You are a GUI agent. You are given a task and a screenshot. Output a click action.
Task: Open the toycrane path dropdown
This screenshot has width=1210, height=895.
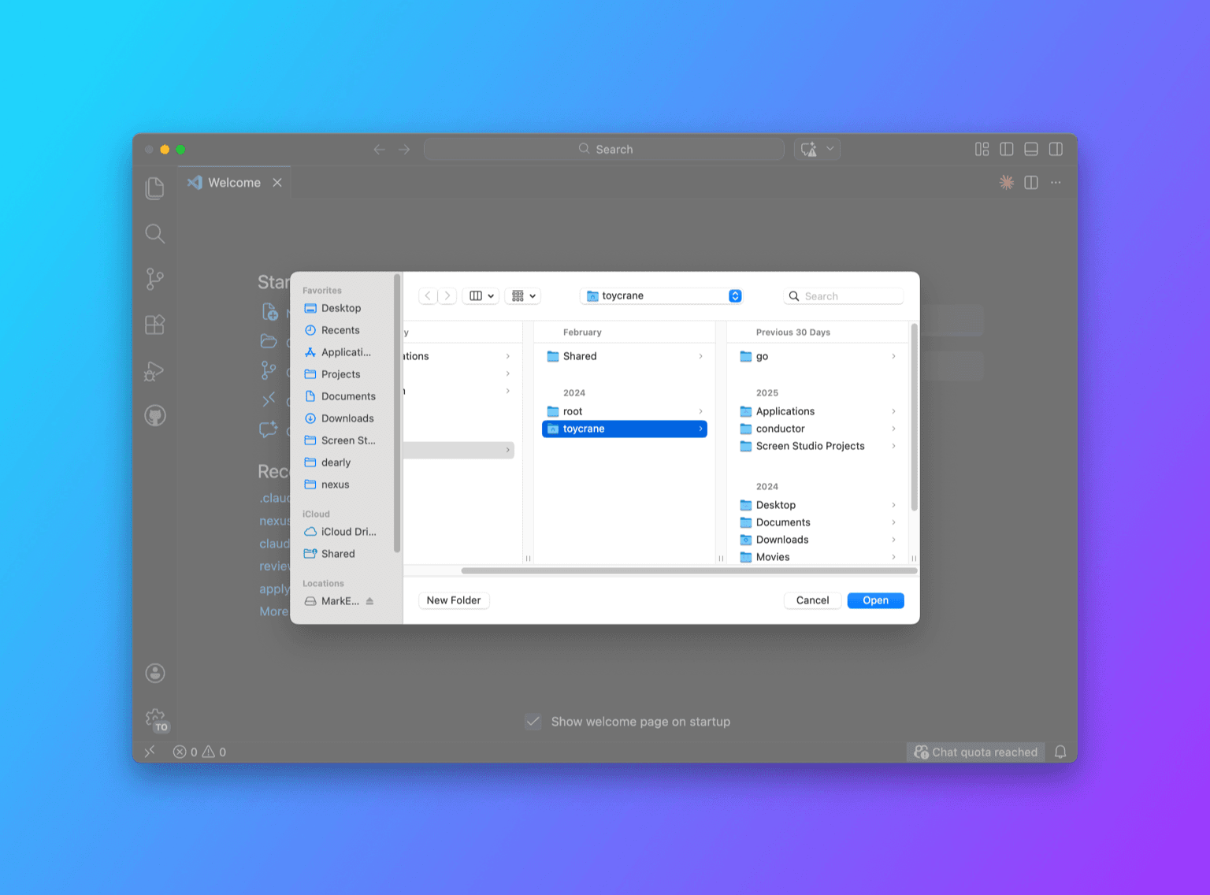661,295
